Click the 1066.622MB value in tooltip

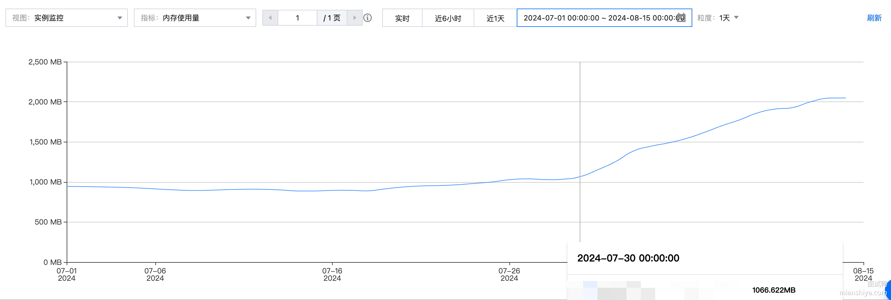click(773, 290)
